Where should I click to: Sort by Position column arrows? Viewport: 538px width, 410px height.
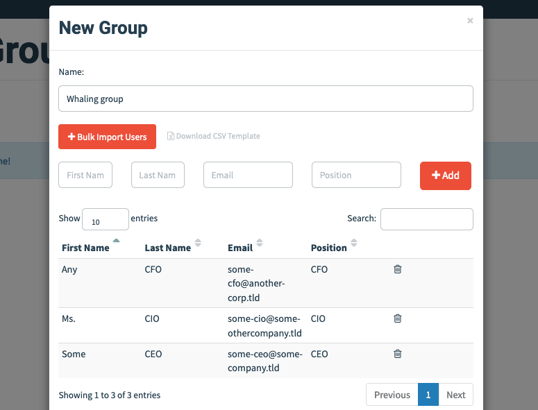[x=354, y=243]
